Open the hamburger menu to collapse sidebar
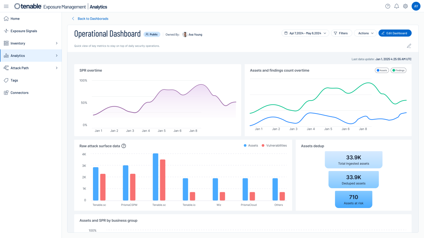 coord(6,6)
